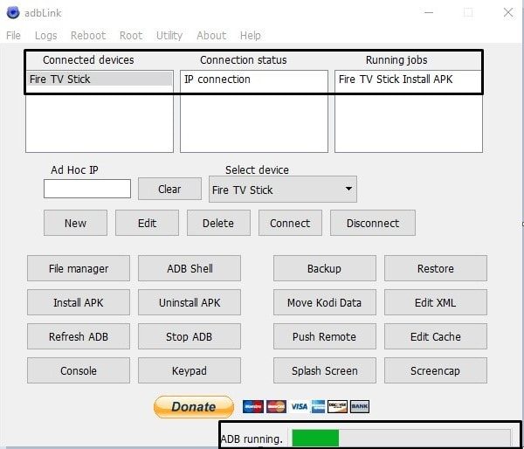
Task: Open the Logs menu
Action: pos(45,36)
